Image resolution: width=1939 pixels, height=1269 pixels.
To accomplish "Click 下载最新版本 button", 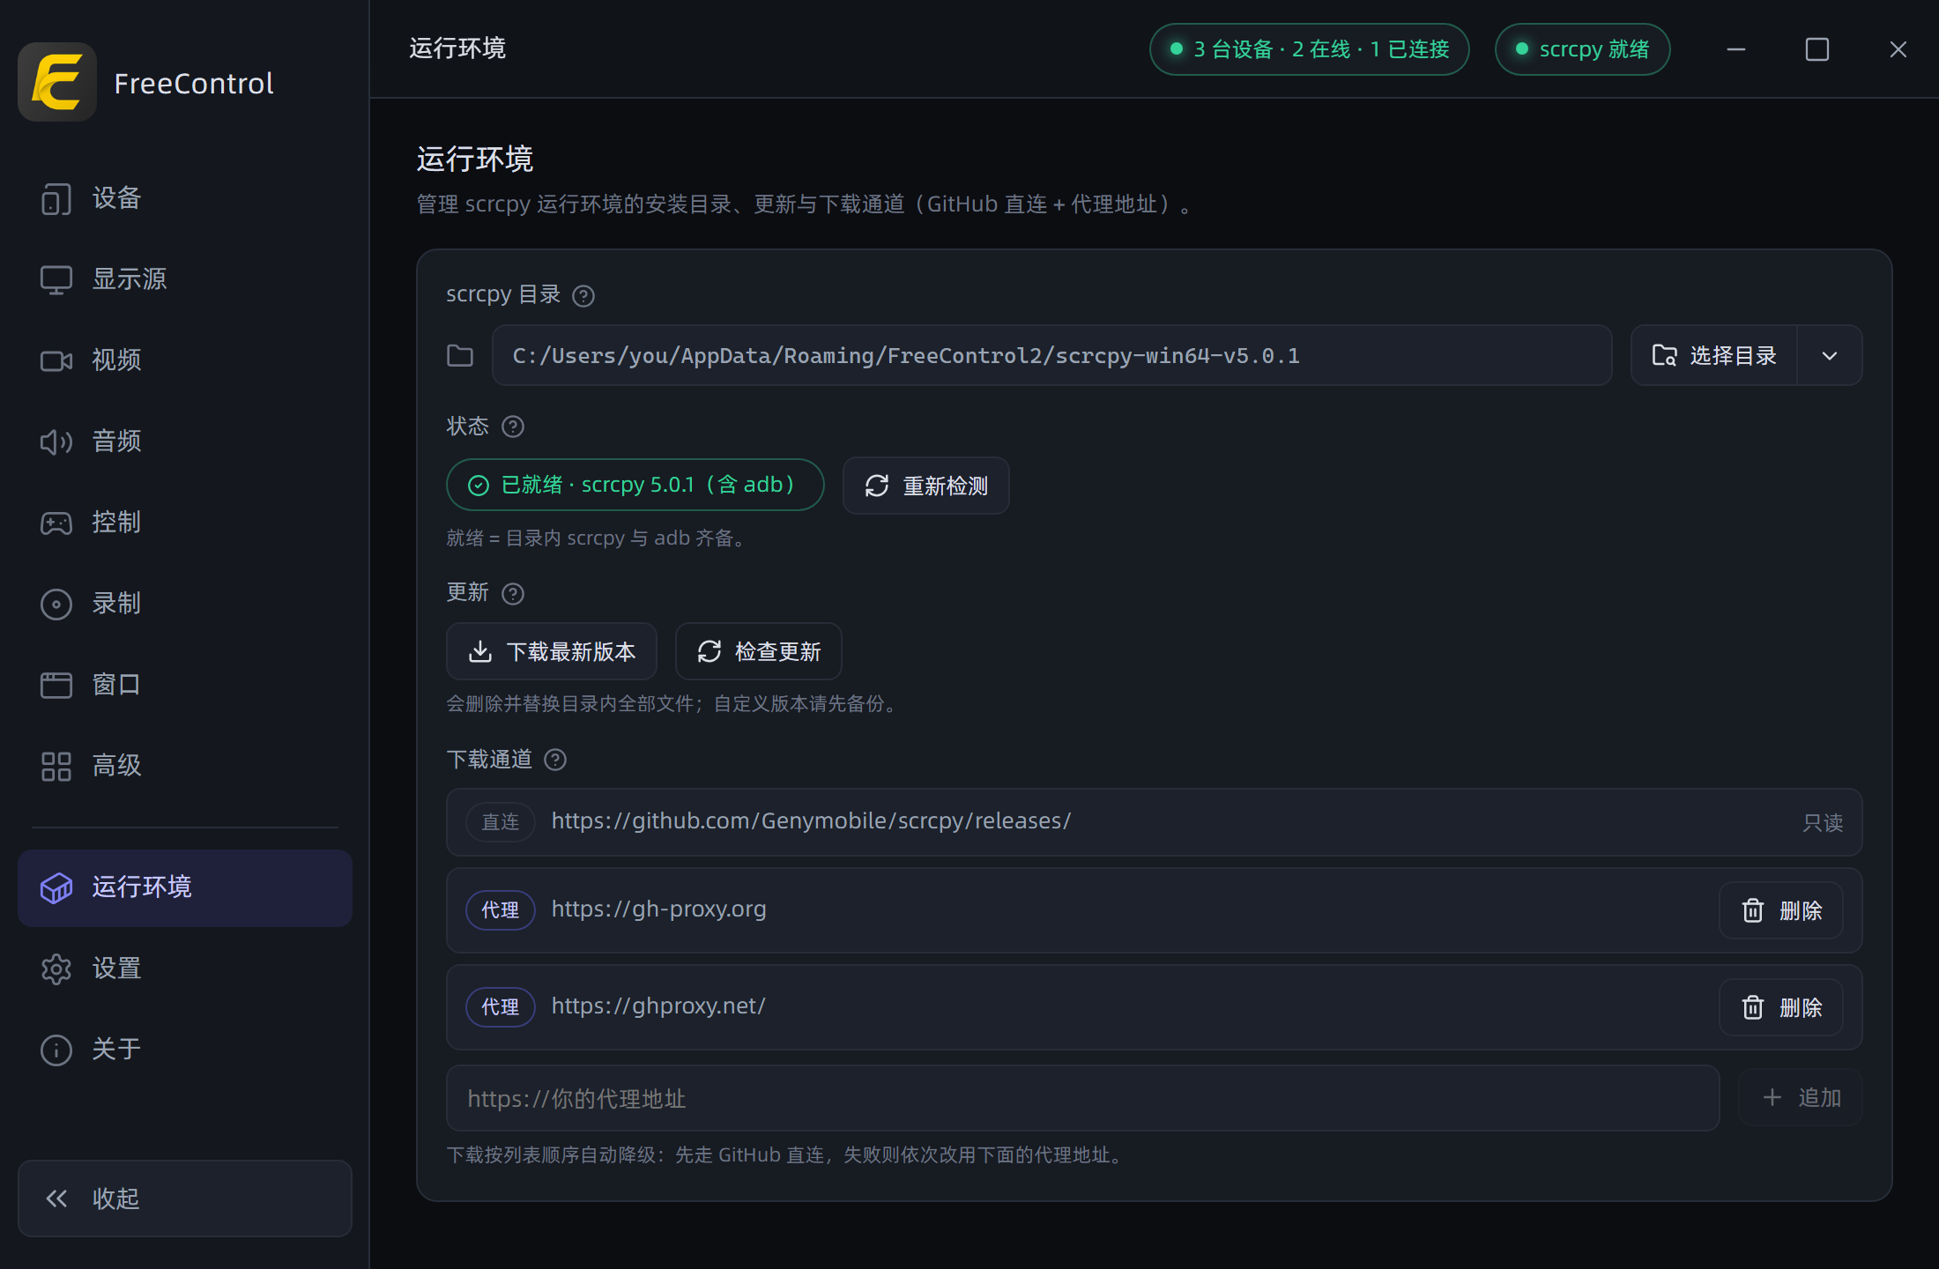I will click(x=551, y=651).
